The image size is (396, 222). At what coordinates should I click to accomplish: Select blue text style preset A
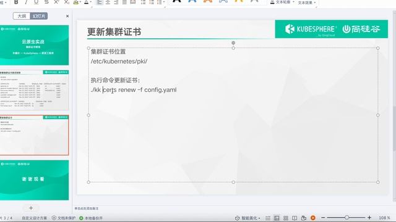point(192,1)
